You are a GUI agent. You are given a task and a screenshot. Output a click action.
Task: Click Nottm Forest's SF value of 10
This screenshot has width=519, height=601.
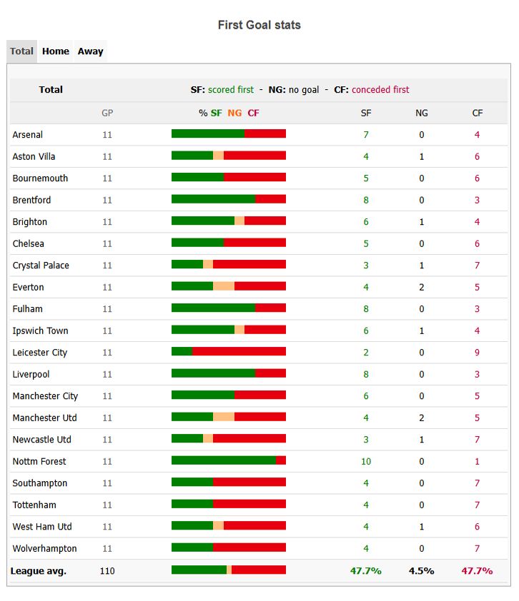pos(366,461)
